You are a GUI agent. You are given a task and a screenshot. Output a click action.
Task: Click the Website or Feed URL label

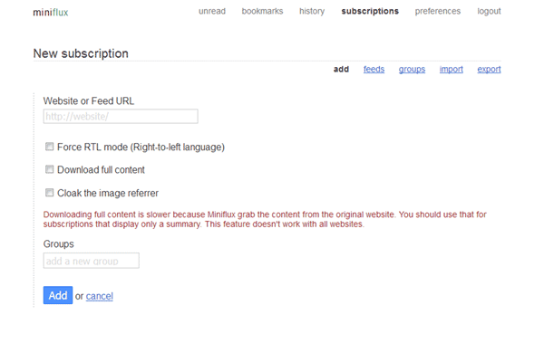pyautogui.click(x=88, y=100)
